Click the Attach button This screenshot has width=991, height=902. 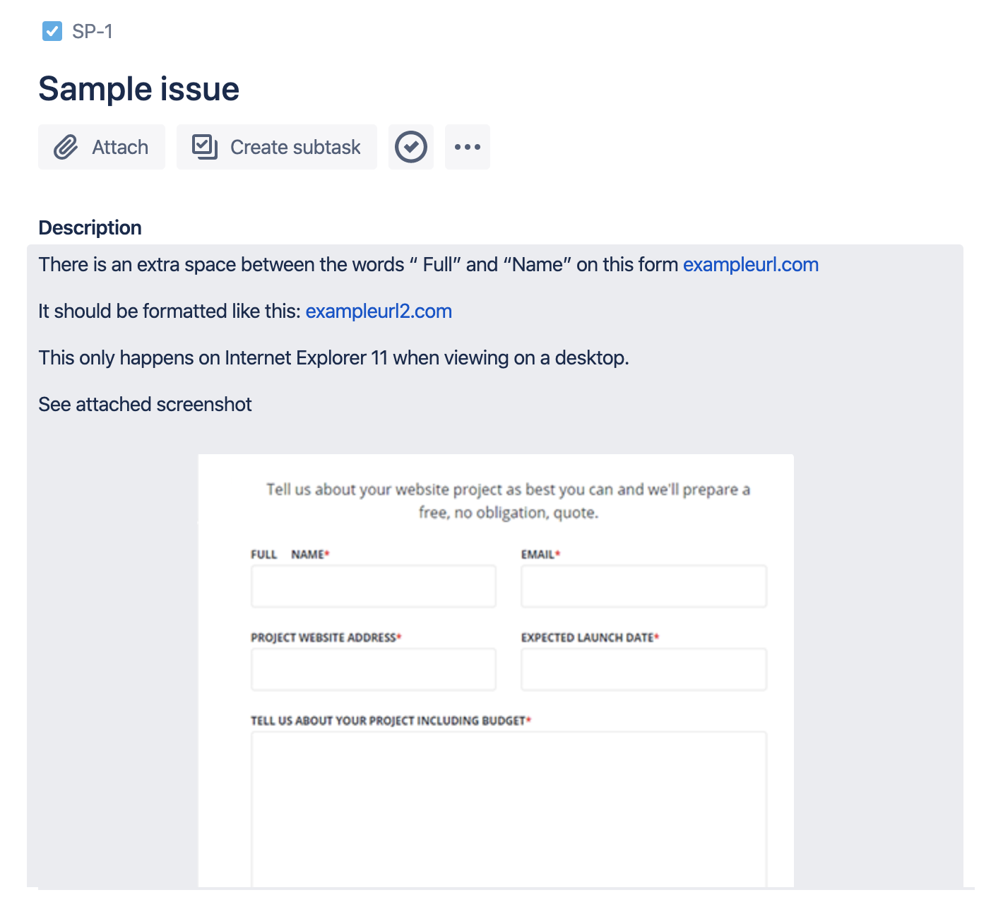[x=101, y=146]
